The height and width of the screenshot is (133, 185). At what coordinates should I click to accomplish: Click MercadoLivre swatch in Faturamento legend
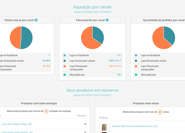click(65, 75)
